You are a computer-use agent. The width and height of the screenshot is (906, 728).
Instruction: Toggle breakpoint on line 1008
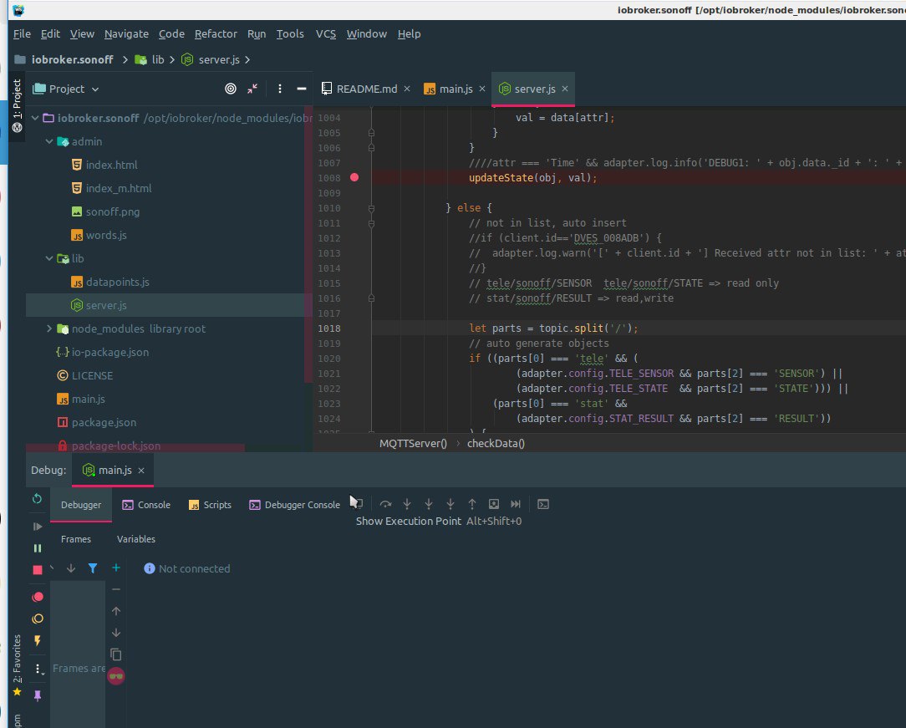[354, 177]
